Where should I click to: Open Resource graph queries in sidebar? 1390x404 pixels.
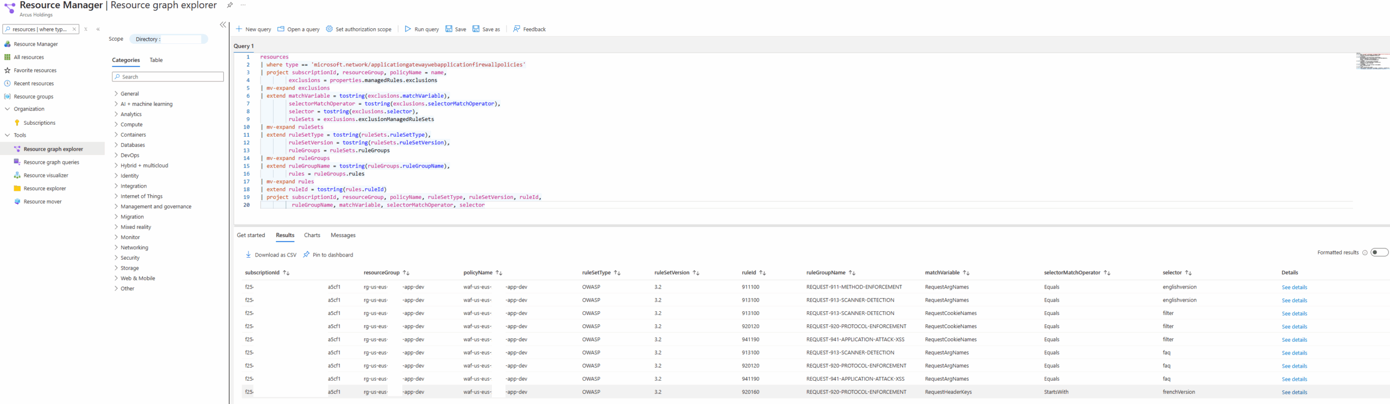tap(51, 163)
